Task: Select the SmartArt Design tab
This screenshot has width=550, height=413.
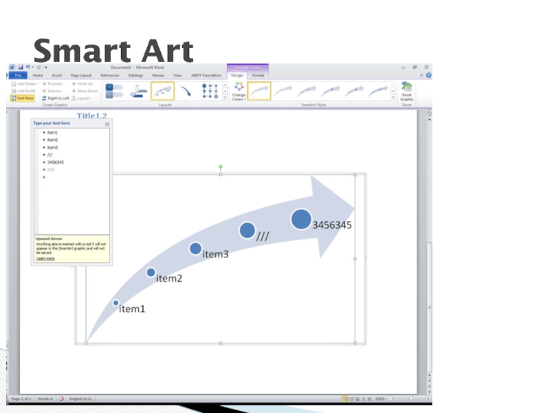Action: 236,75
